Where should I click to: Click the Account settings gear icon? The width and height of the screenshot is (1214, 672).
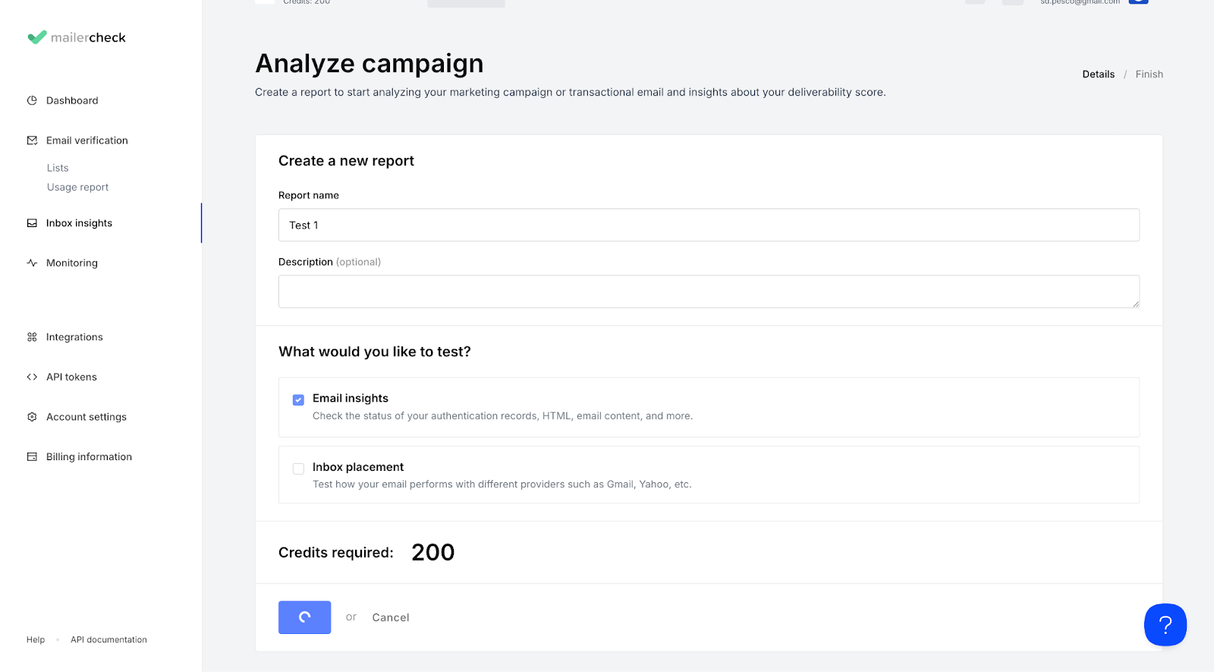(32, 417)
